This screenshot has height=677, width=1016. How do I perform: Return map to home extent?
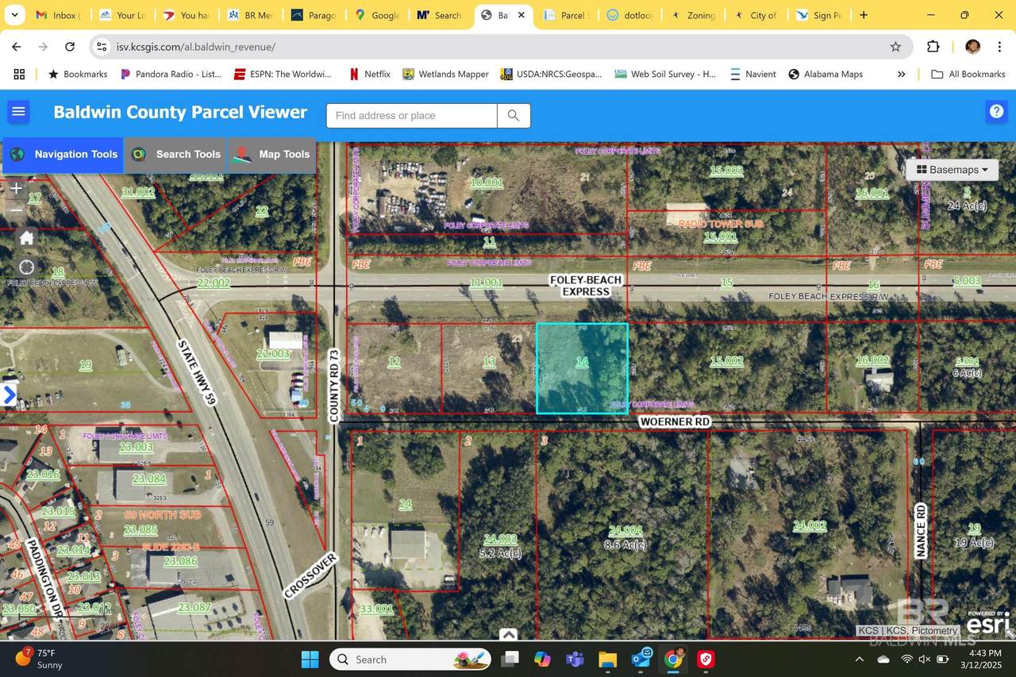pos(26,237)
